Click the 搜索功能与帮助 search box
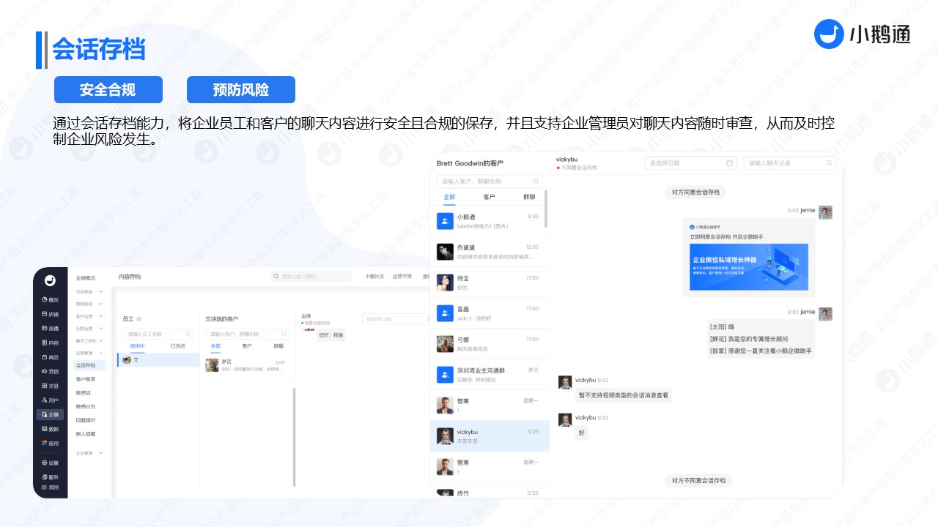938x527 pixels. (x=311, y=277)
